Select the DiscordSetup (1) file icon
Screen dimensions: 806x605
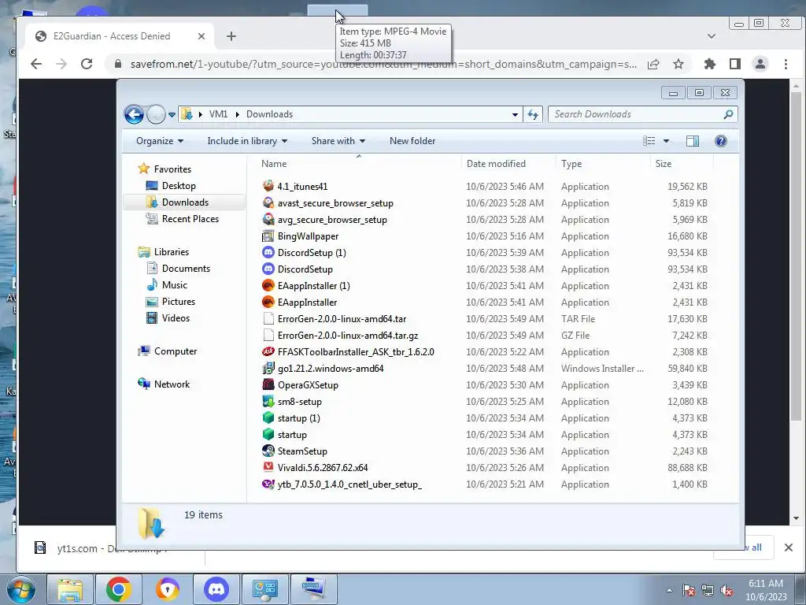point(268,253)
